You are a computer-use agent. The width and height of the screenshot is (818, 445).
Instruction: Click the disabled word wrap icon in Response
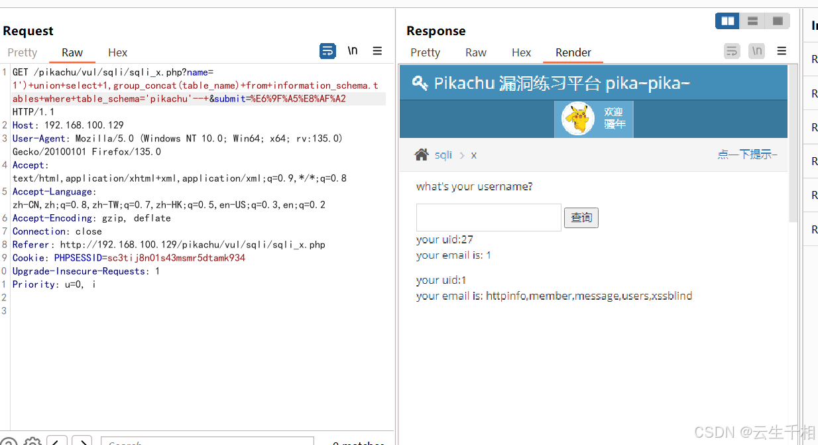click(732, 51)
